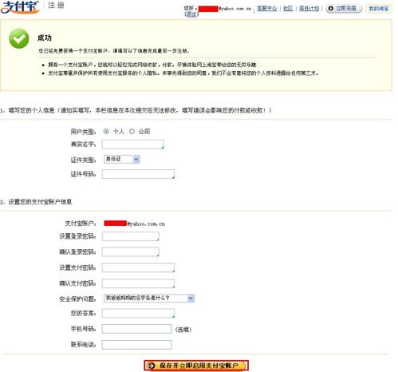Click the 确认登录密码 field
Screen dimensions: 398x372
(131, 251)
